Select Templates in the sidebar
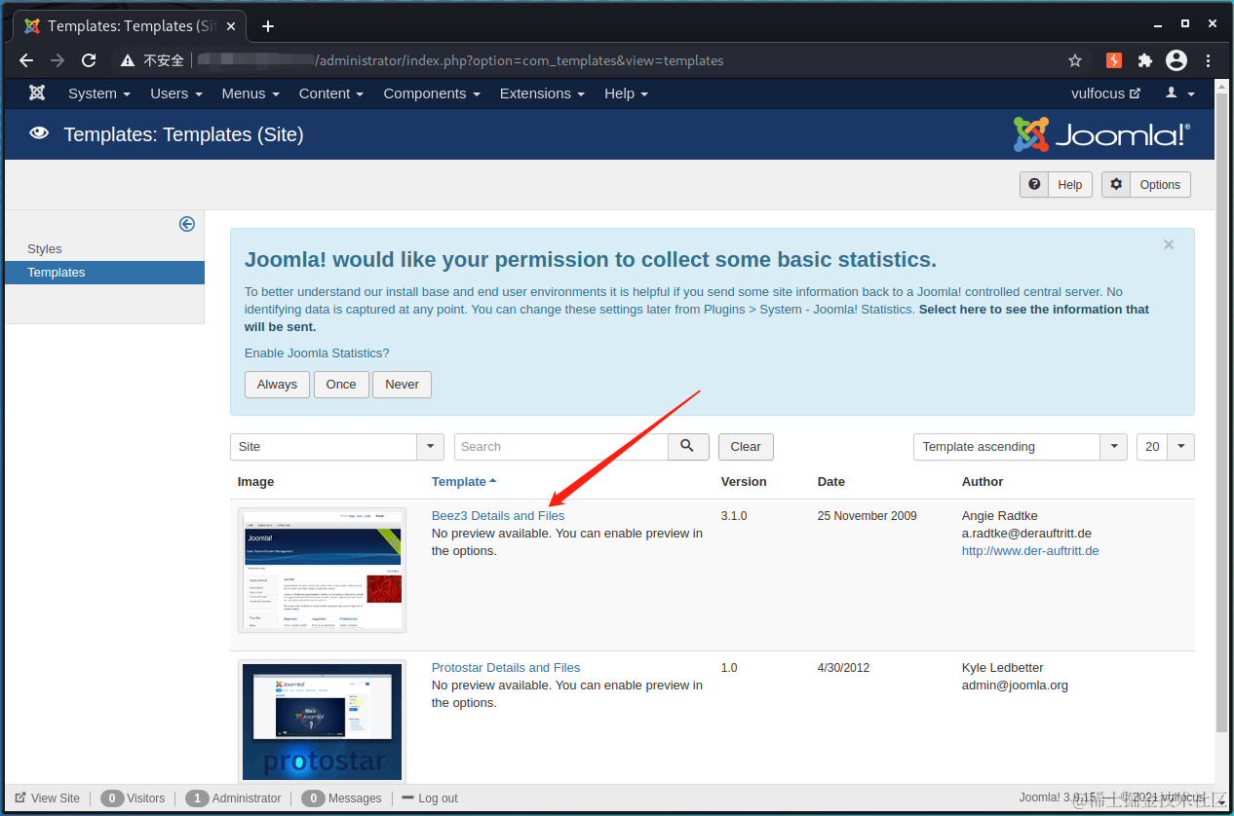 [x=104, y=273]
